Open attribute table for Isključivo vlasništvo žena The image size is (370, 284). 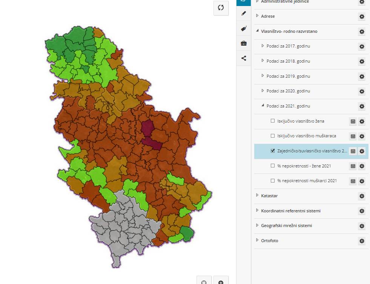pyautogui.click(x=353, y=121)
